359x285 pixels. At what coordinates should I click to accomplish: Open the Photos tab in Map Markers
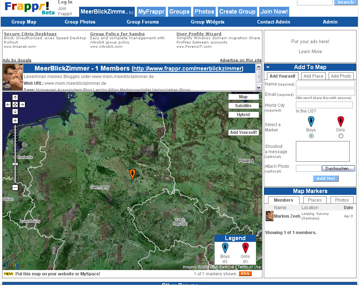pos(342,200)
